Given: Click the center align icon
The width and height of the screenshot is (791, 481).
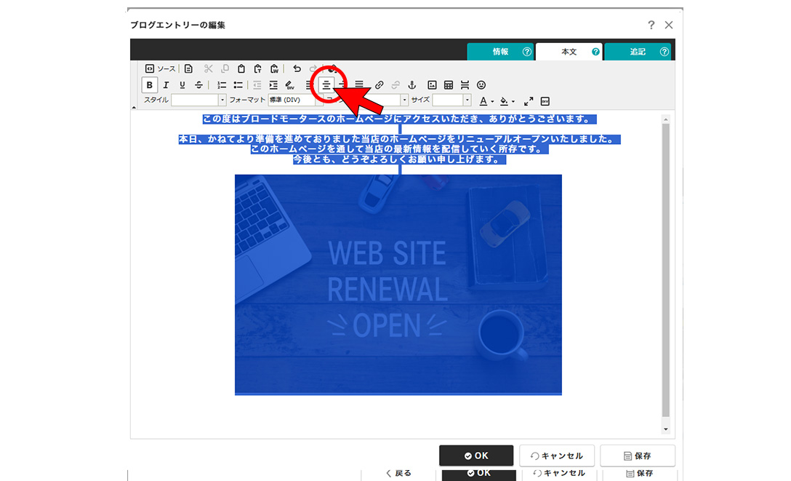Looking at the screenshot, I should (326, 85).
